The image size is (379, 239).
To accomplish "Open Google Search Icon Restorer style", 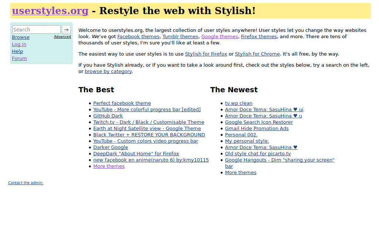I will point(259,122).
